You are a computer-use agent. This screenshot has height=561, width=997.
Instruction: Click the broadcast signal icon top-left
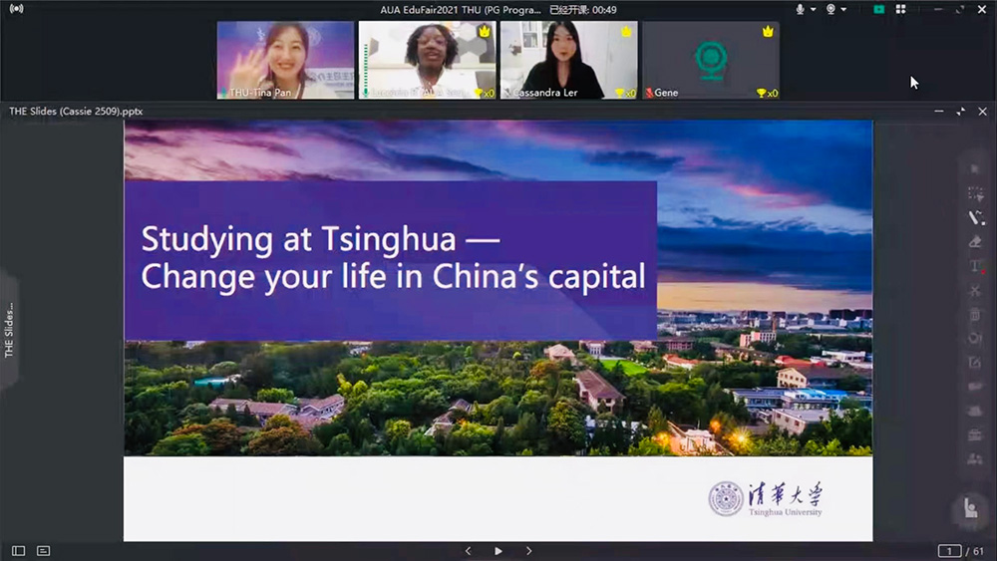tap(17, 9)
